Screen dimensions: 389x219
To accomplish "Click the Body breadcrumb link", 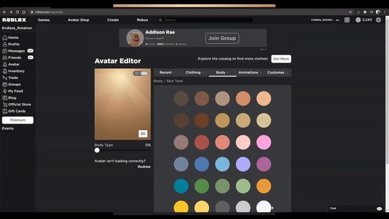I will [x=158, y=81].
